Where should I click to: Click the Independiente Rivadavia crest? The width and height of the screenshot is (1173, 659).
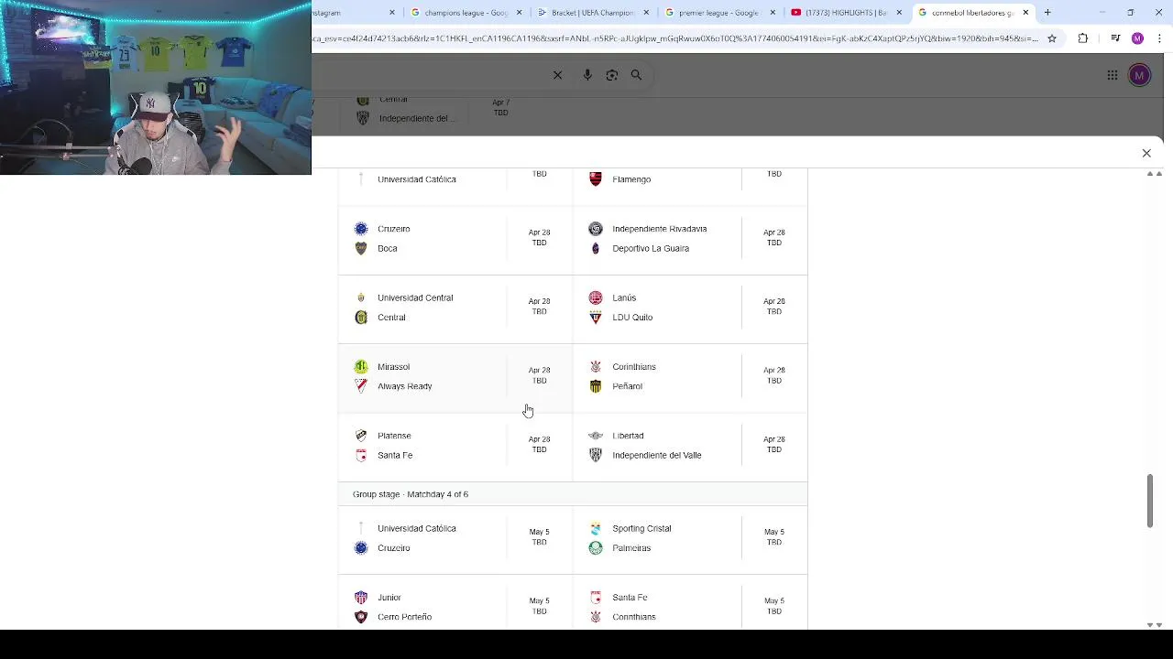[x=596, y=229]
